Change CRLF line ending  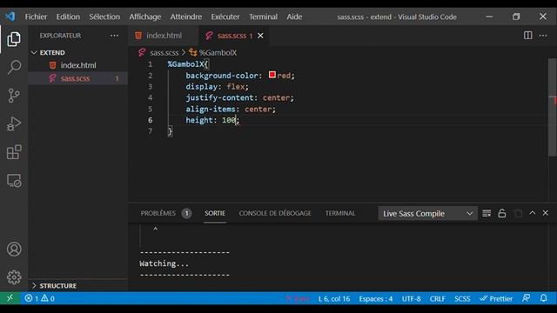[x=437, y=299]
